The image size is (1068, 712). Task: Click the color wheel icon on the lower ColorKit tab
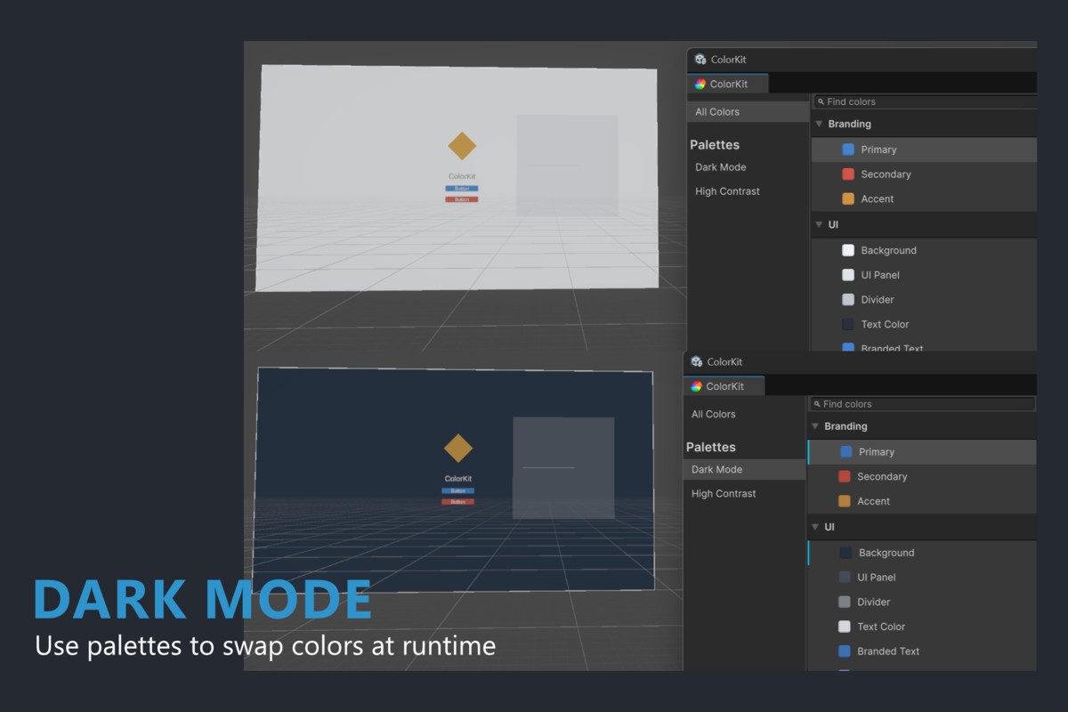click(x=699, y=385)
